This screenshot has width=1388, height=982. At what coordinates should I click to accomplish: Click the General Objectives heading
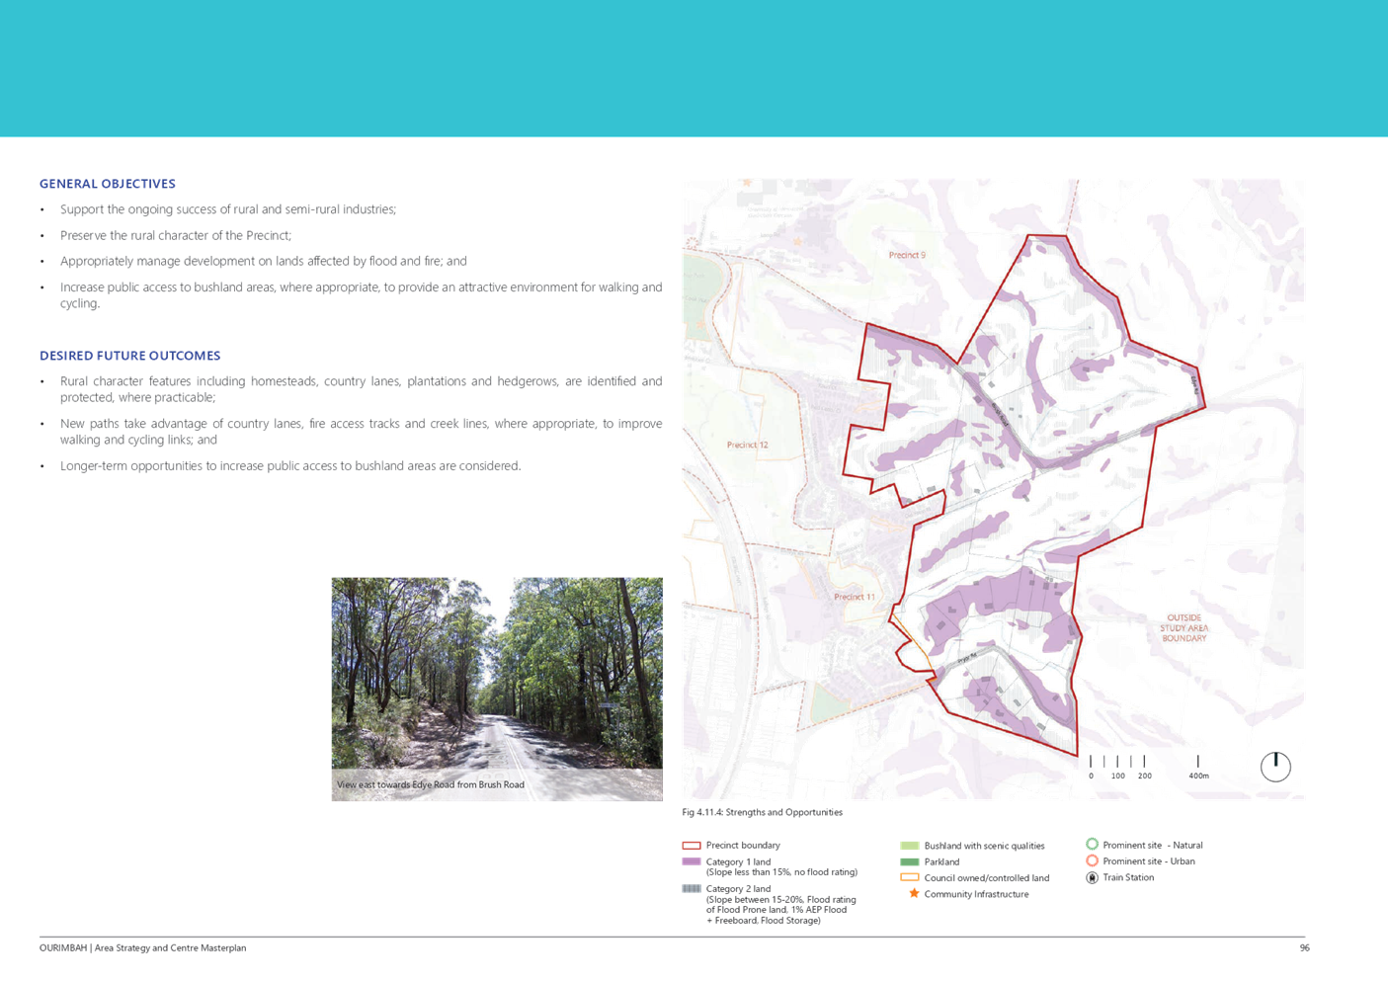point(108,184)
